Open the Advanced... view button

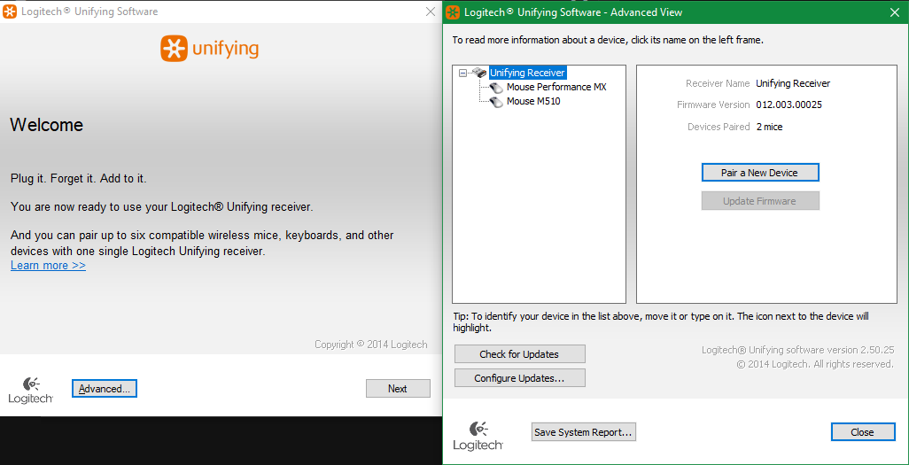(105, 389)
